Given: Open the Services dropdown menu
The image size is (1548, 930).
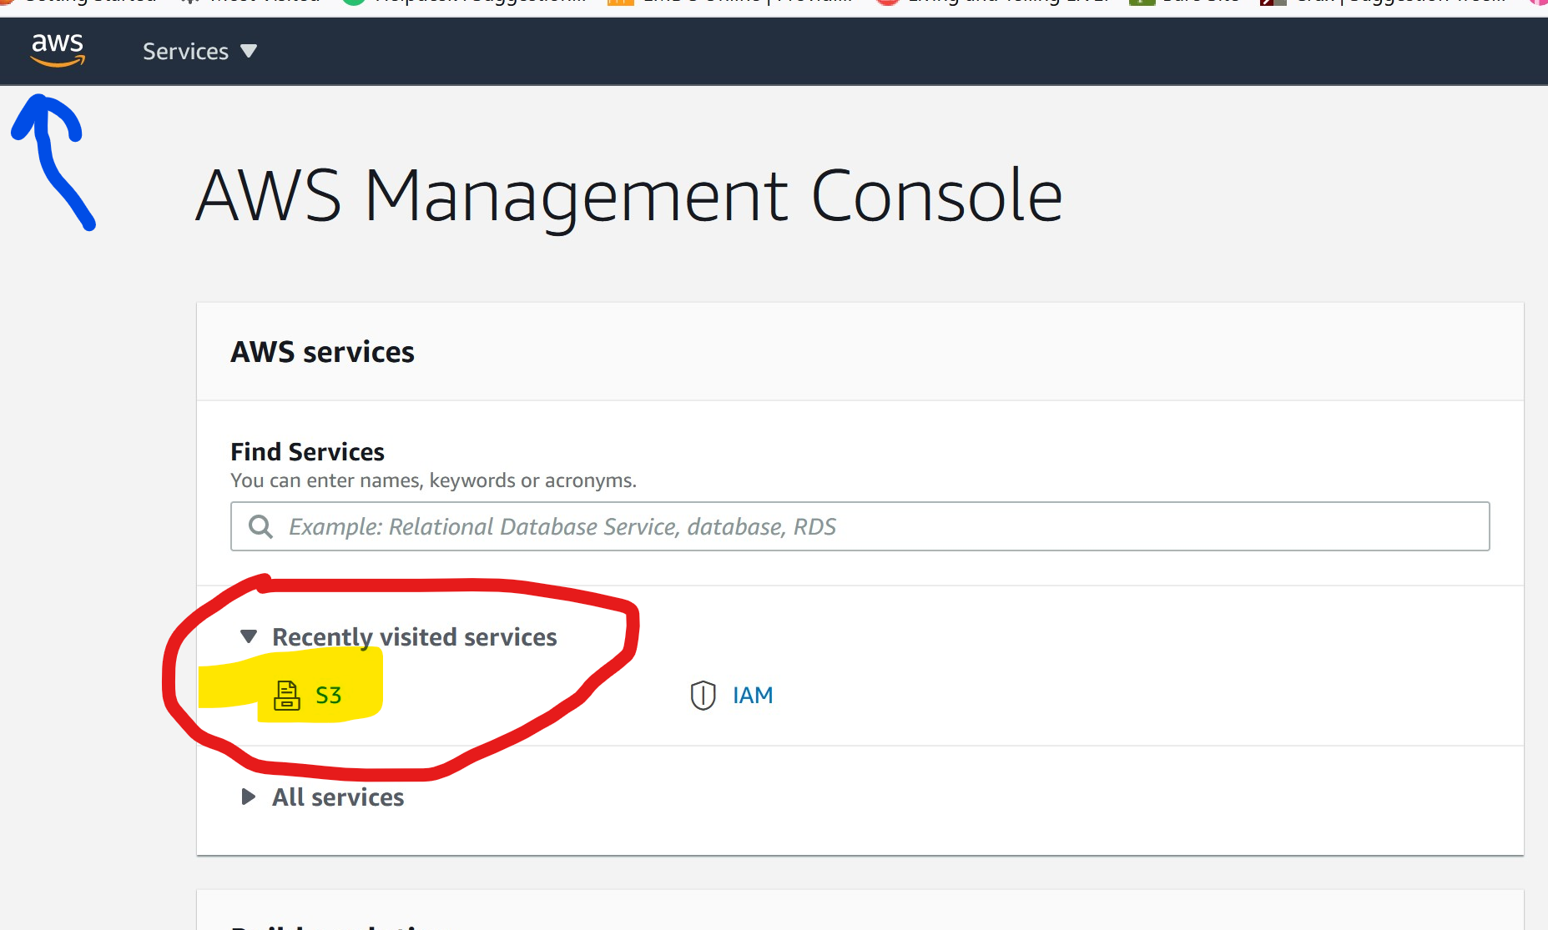Looking at the screenshot, I should [x=199, y=52].
